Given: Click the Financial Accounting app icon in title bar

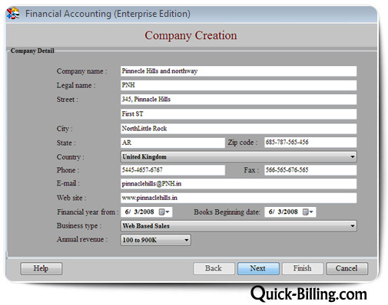Looking at the screenshot, I should click(x=13, y=13).
